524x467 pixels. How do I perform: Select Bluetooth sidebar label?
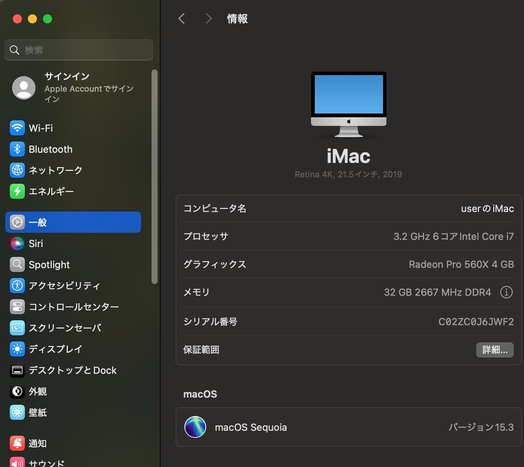click(51, 149)
